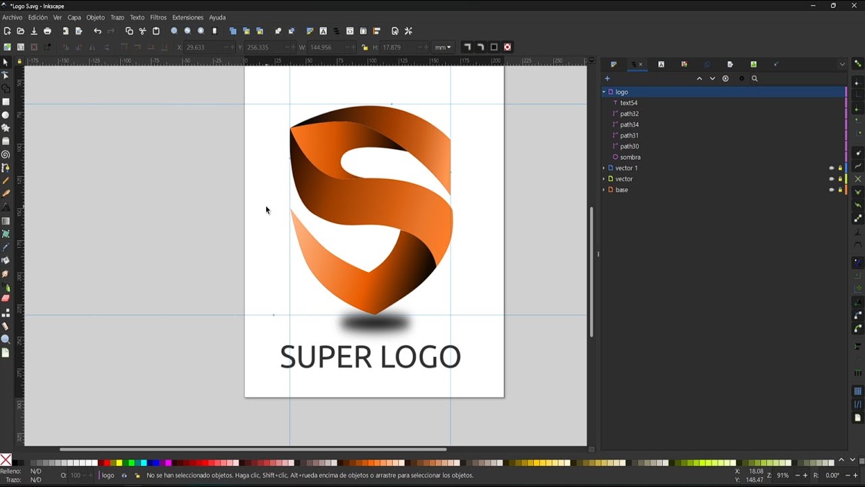
Task: Toggle visibility of vector layer
Action: tap(831, 179)
